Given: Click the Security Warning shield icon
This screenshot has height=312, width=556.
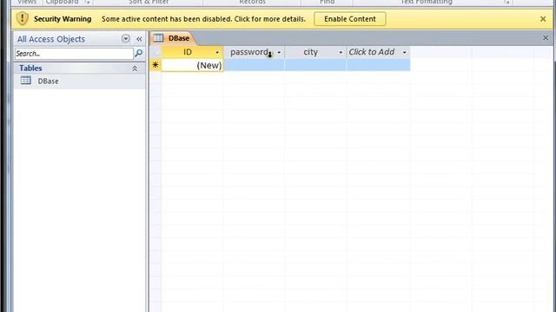Looking at the screenshot, I should pos(23,19).
